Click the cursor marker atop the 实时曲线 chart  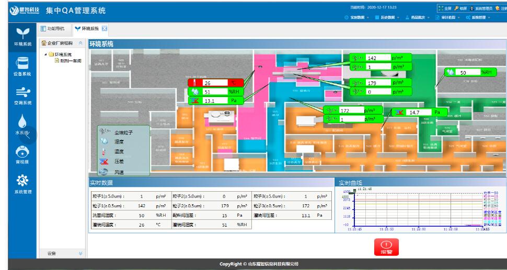pos(355,191)
